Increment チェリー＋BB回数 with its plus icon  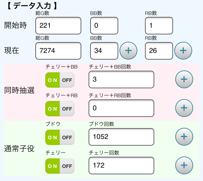click(x=184, y=79)
